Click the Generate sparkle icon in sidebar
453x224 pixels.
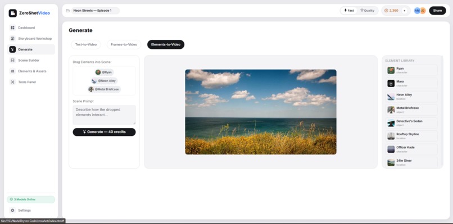12,49
